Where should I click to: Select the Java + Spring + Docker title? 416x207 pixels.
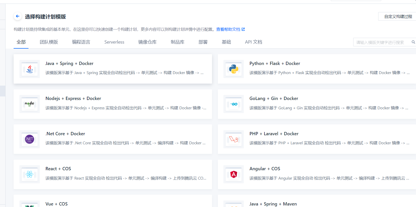pos(69,63)
